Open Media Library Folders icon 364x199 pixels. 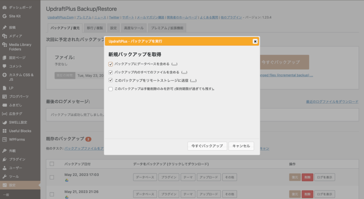click(4, 44)
